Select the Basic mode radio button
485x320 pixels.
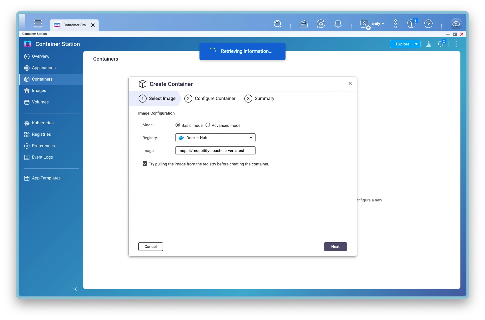pos(178,125)
